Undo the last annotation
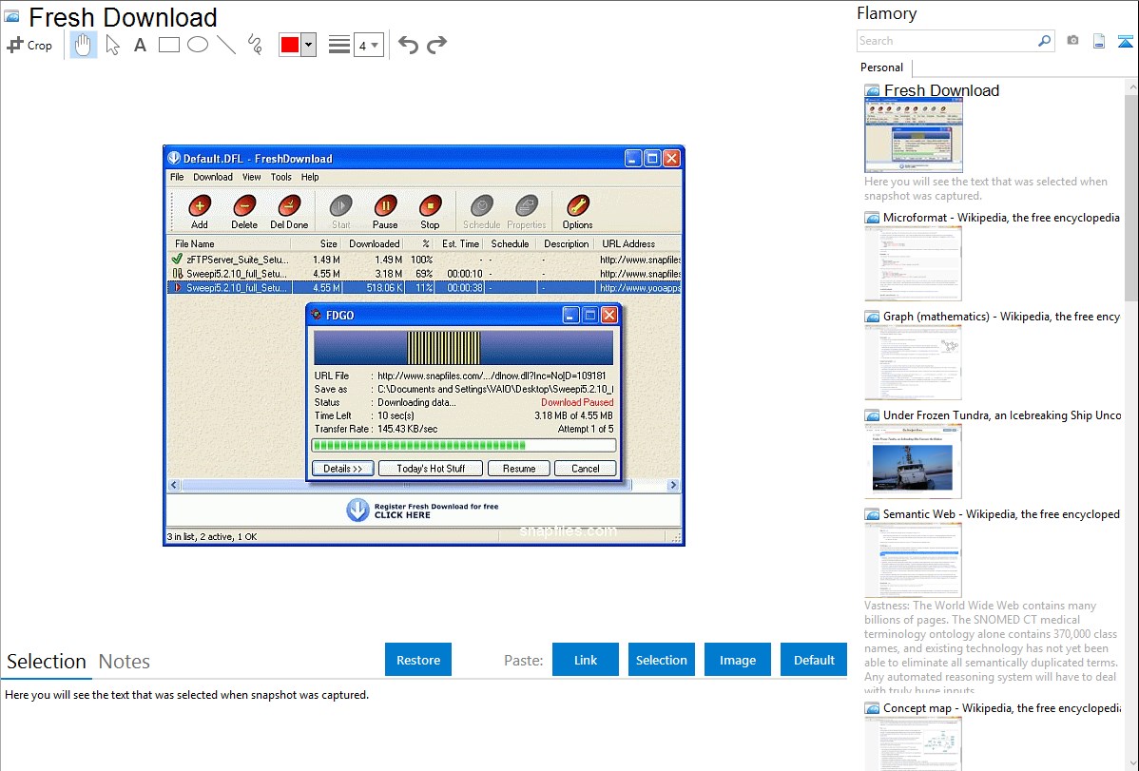 408,45
